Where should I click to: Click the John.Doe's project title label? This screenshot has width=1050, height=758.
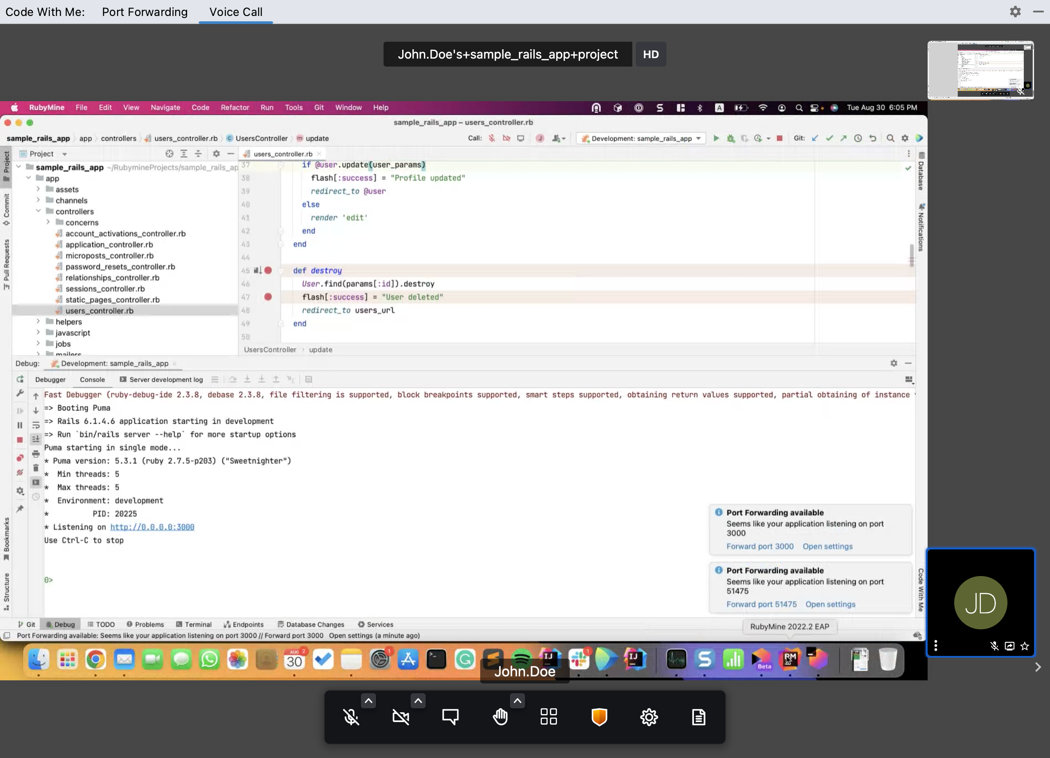(x=507, y=54)
